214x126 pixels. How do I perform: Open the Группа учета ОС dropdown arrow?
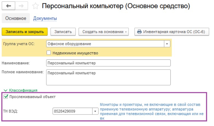coord(167,44)
